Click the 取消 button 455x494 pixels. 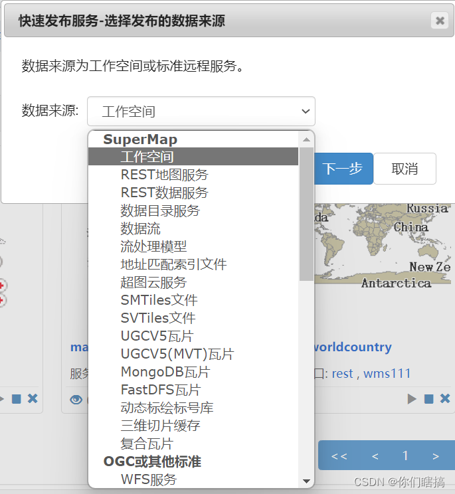tap(405, 169)
